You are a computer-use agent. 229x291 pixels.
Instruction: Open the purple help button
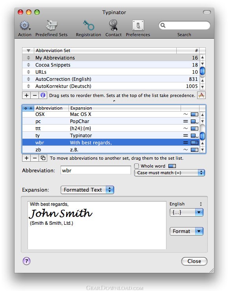(x=26, y=261)
